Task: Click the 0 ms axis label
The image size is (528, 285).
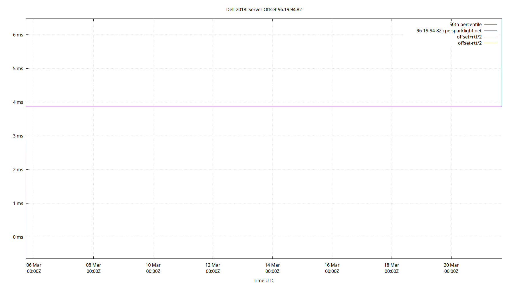Action: pyautogui.click(x=18, y=237)
